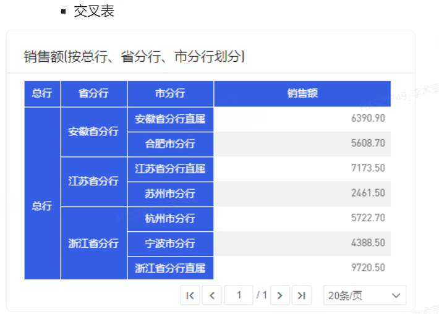Go to first page in pagination
The height and width of the screenshot is (314, 439).
click(190, 295)
